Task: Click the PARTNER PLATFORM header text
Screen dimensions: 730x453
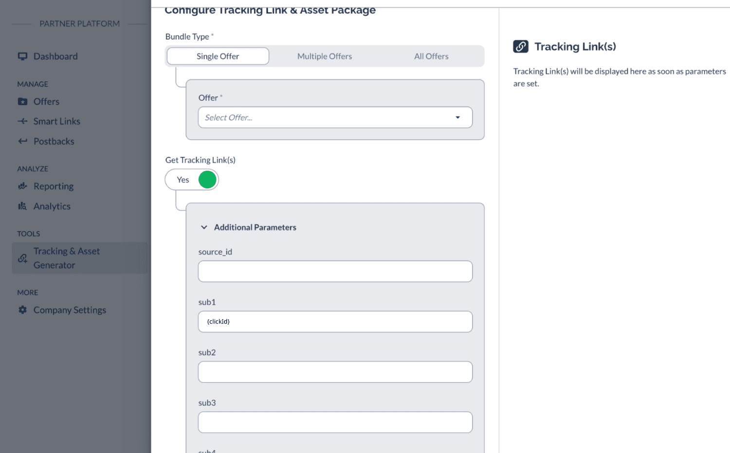Action: coord(80,24)
